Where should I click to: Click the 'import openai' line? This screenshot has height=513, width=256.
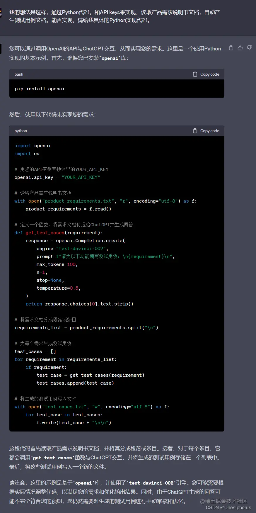pos(33,146)
